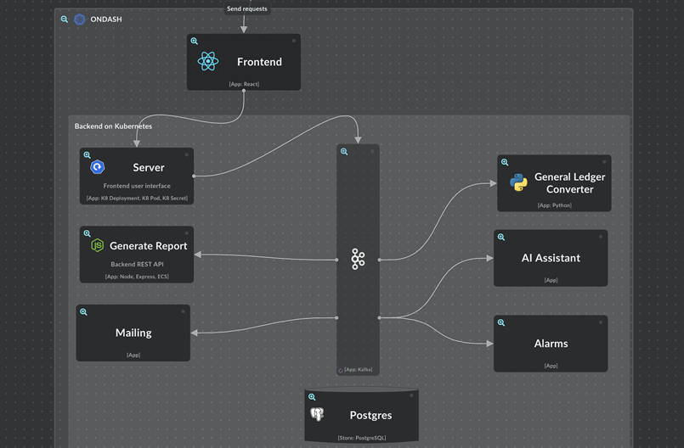Click the ONDASH system title
Viewport: 684px width, 448px height.
(x=106, y=20)
